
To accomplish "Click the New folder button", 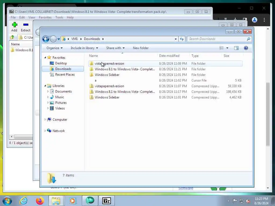I will coord(141,48).
